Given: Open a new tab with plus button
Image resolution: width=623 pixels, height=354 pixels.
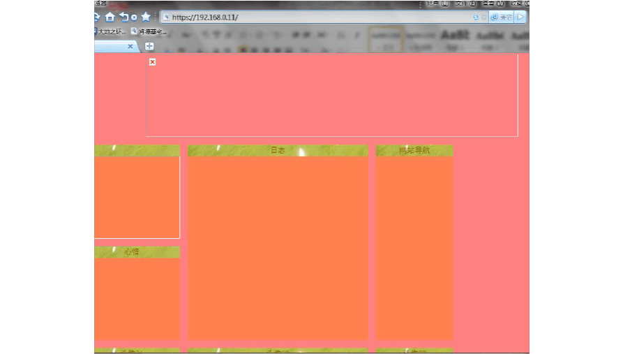Looking at the screenshot, I should [x=149, y=47].
